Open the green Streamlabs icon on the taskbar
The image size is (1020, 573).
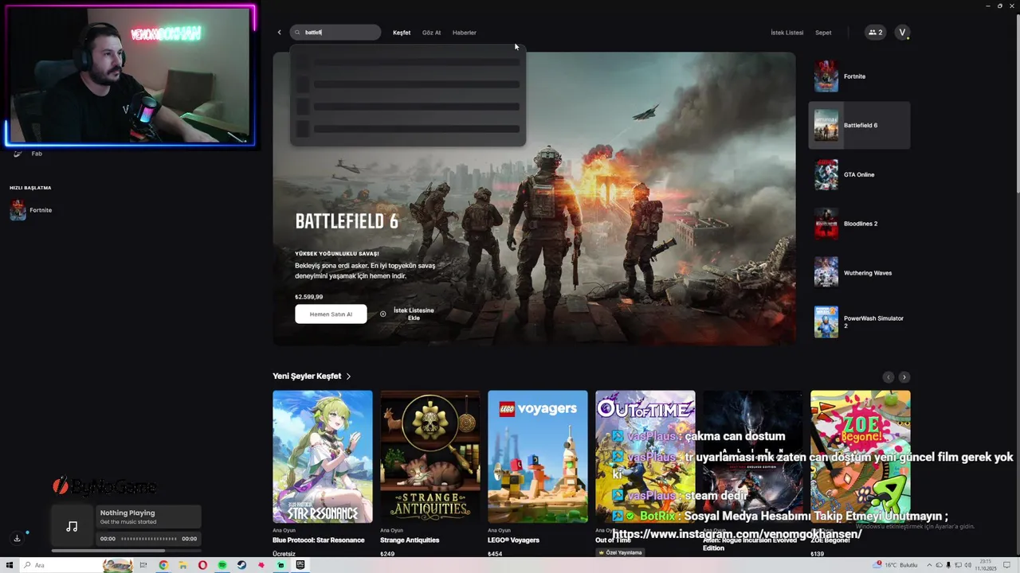(280, 565)
